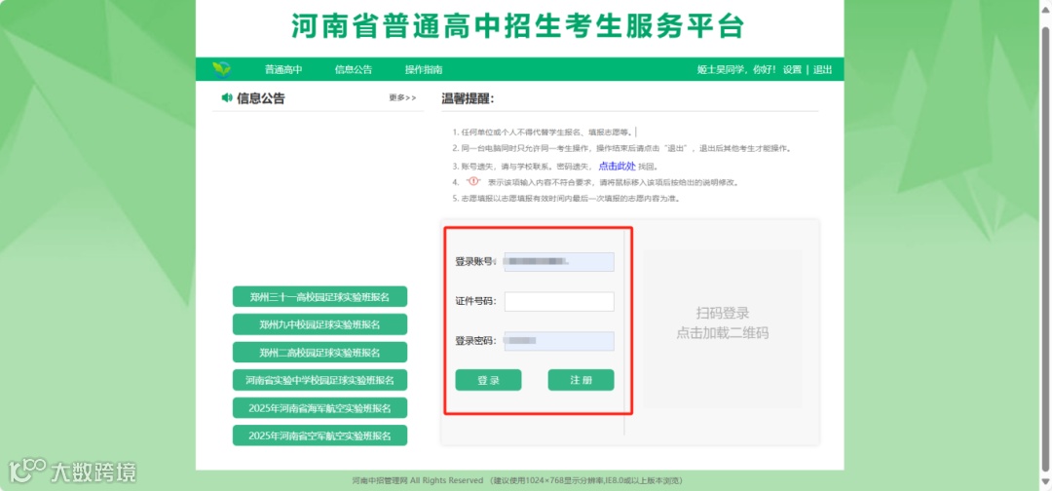Screen dimensions: 1052x491
Task: Click 更多>> next to 信息公告
Action: 402,98
